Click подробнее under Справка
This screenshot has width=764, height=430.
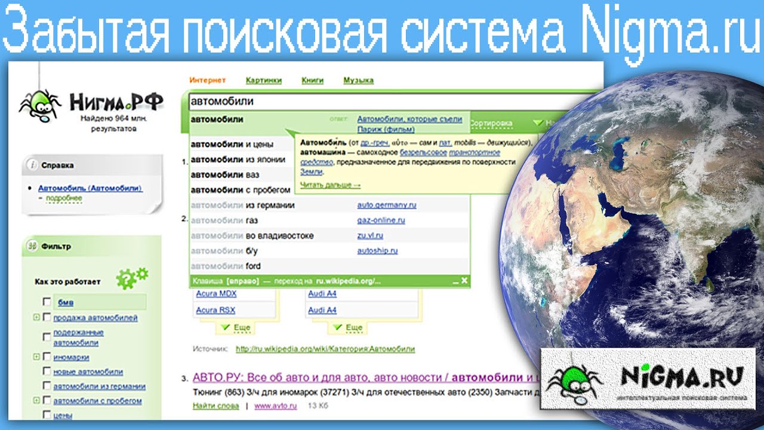coord(63,198)
